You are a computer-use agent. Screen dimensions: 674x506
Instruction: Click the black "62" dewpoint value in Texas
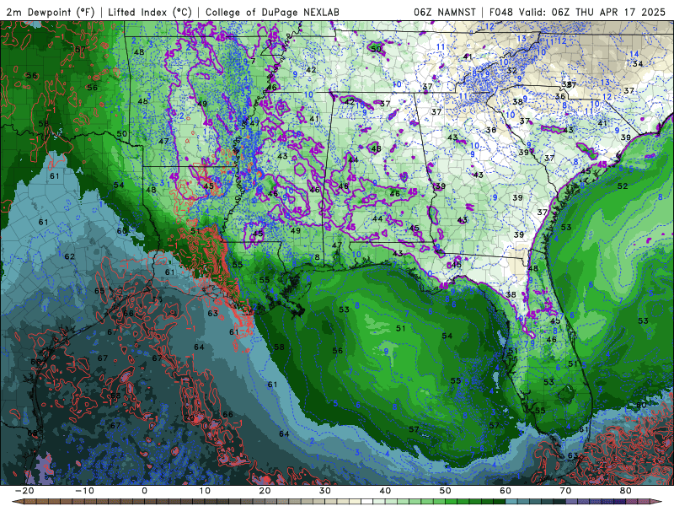point(70,256)
